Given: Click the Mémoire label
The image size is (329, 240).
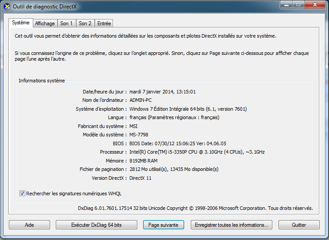Looking at the screenshot, I should tap(116, 161).
